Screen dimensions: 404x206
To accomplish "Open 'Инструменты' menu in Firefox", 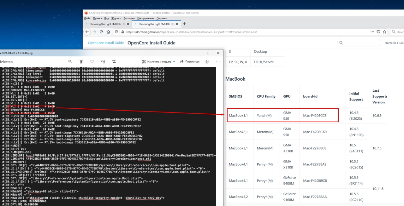I will tap(146, 19).
